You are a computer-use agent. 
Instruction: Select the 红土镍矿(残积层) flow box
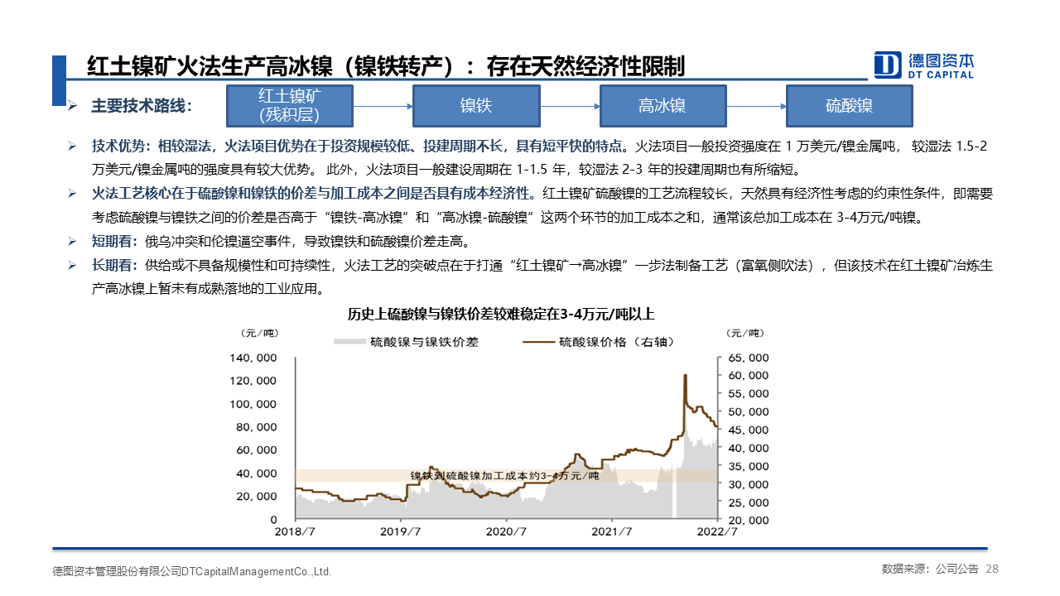click(290, 106)
